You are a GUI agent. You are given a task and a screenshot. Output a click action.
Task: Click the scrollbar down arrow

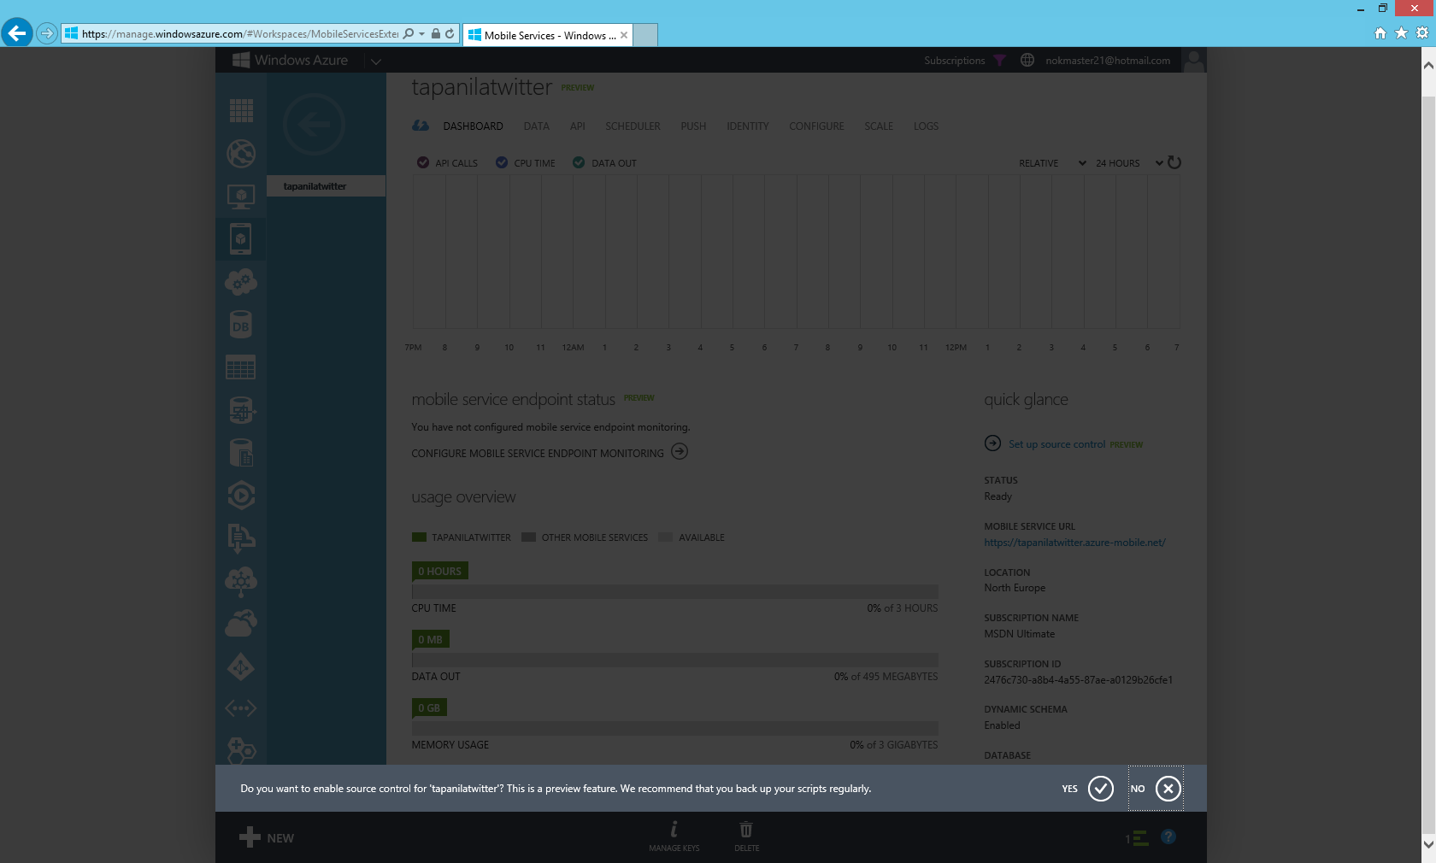pyautogui.click(x=1428, y=844)
